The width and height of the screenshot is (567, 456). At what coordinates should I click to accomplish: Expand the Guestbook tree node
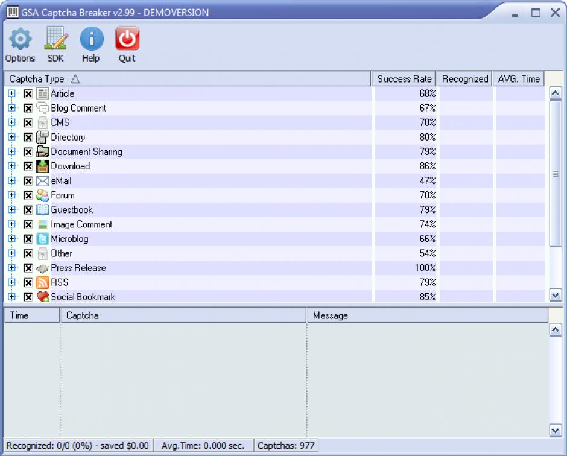click(11, 209)
